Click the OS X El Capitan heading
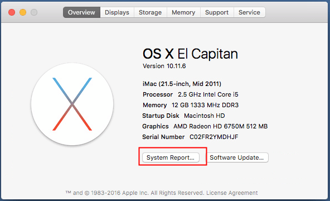The image size is (330, 201). pos(190,54)
